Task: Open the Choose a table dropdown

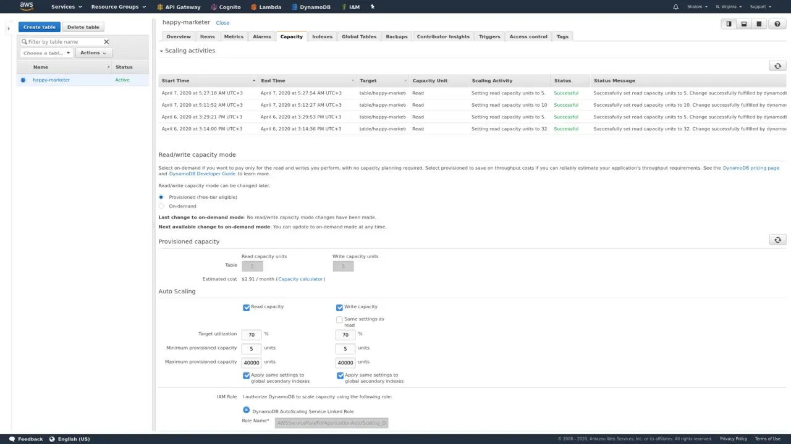Action: (x=46, y=53)
